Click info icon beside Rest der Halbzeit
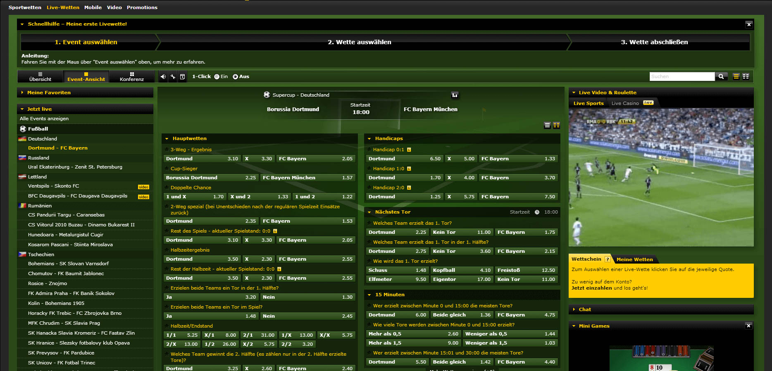The height and width of the screenshot is (371, 772). pyautogui.click(x=279, y=269)
